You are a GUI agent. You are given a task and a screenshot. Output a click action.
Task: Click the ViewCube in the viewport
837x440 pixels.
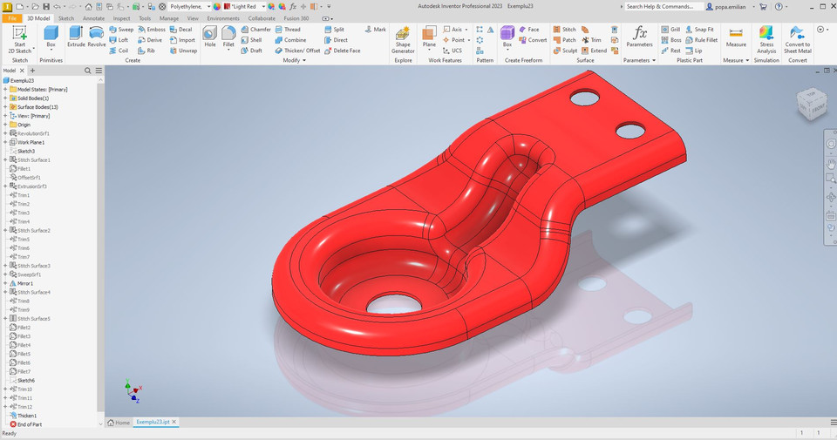[x=812, y=104]
